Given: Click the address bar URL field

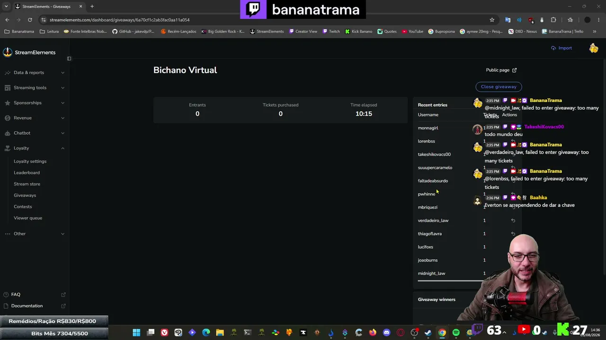Looking at the screenshot, I should pos(265,20).
